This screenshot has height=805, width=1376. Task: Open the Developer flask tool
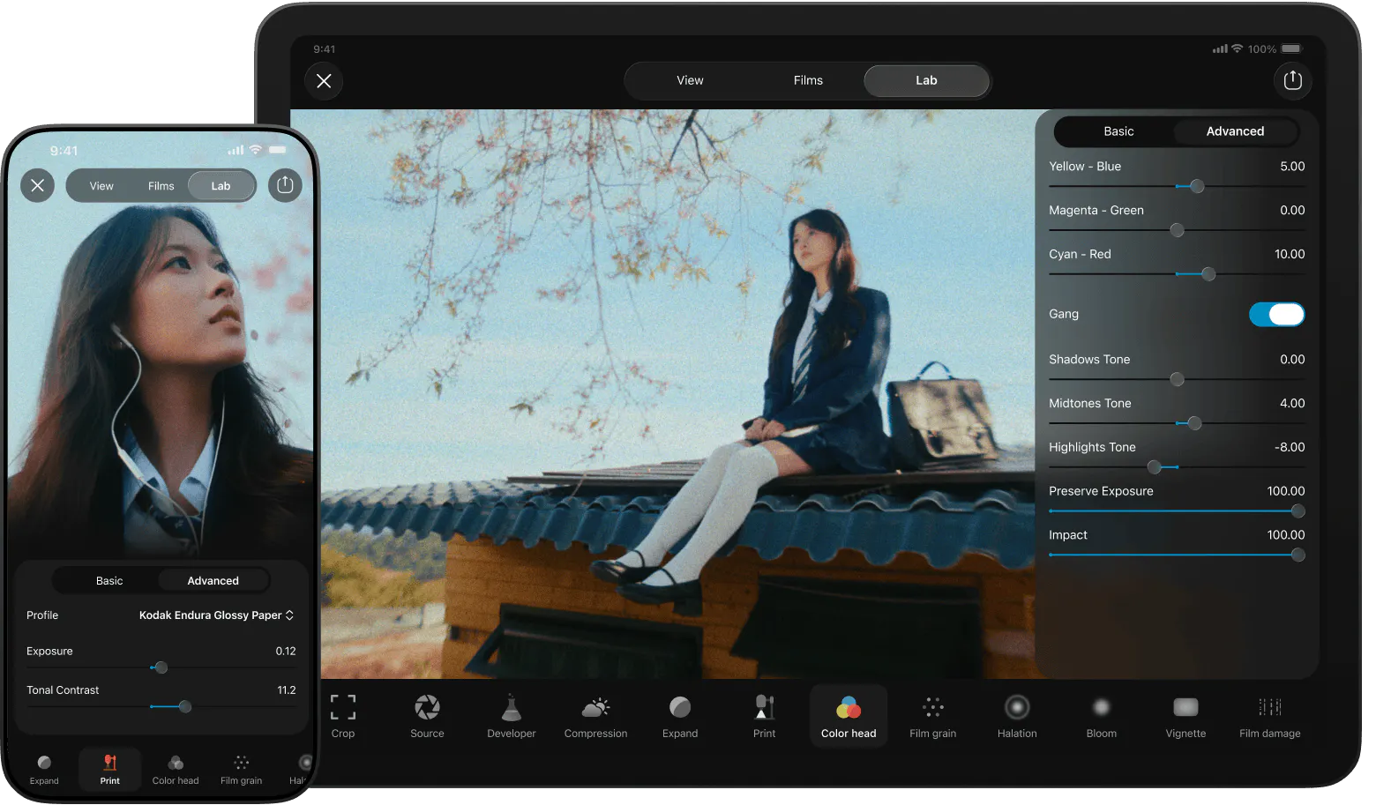[x=512, y=716]
